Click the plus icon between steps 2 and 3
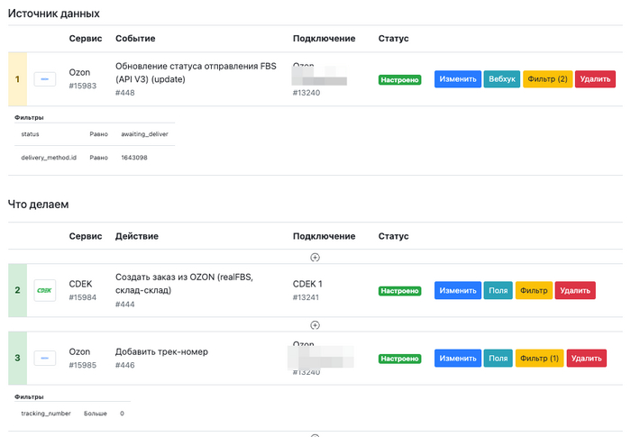The width and height of the screenshot is (631, 437). (315, 324)
